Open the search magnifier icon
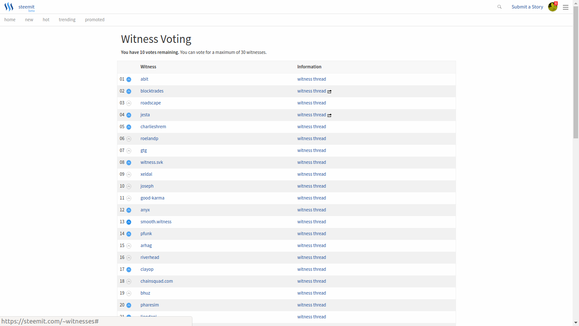 499,7
